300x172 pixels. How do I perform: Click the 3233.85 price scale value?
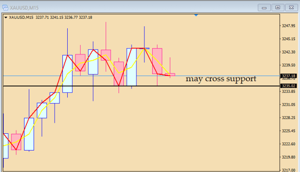(288, 91)
